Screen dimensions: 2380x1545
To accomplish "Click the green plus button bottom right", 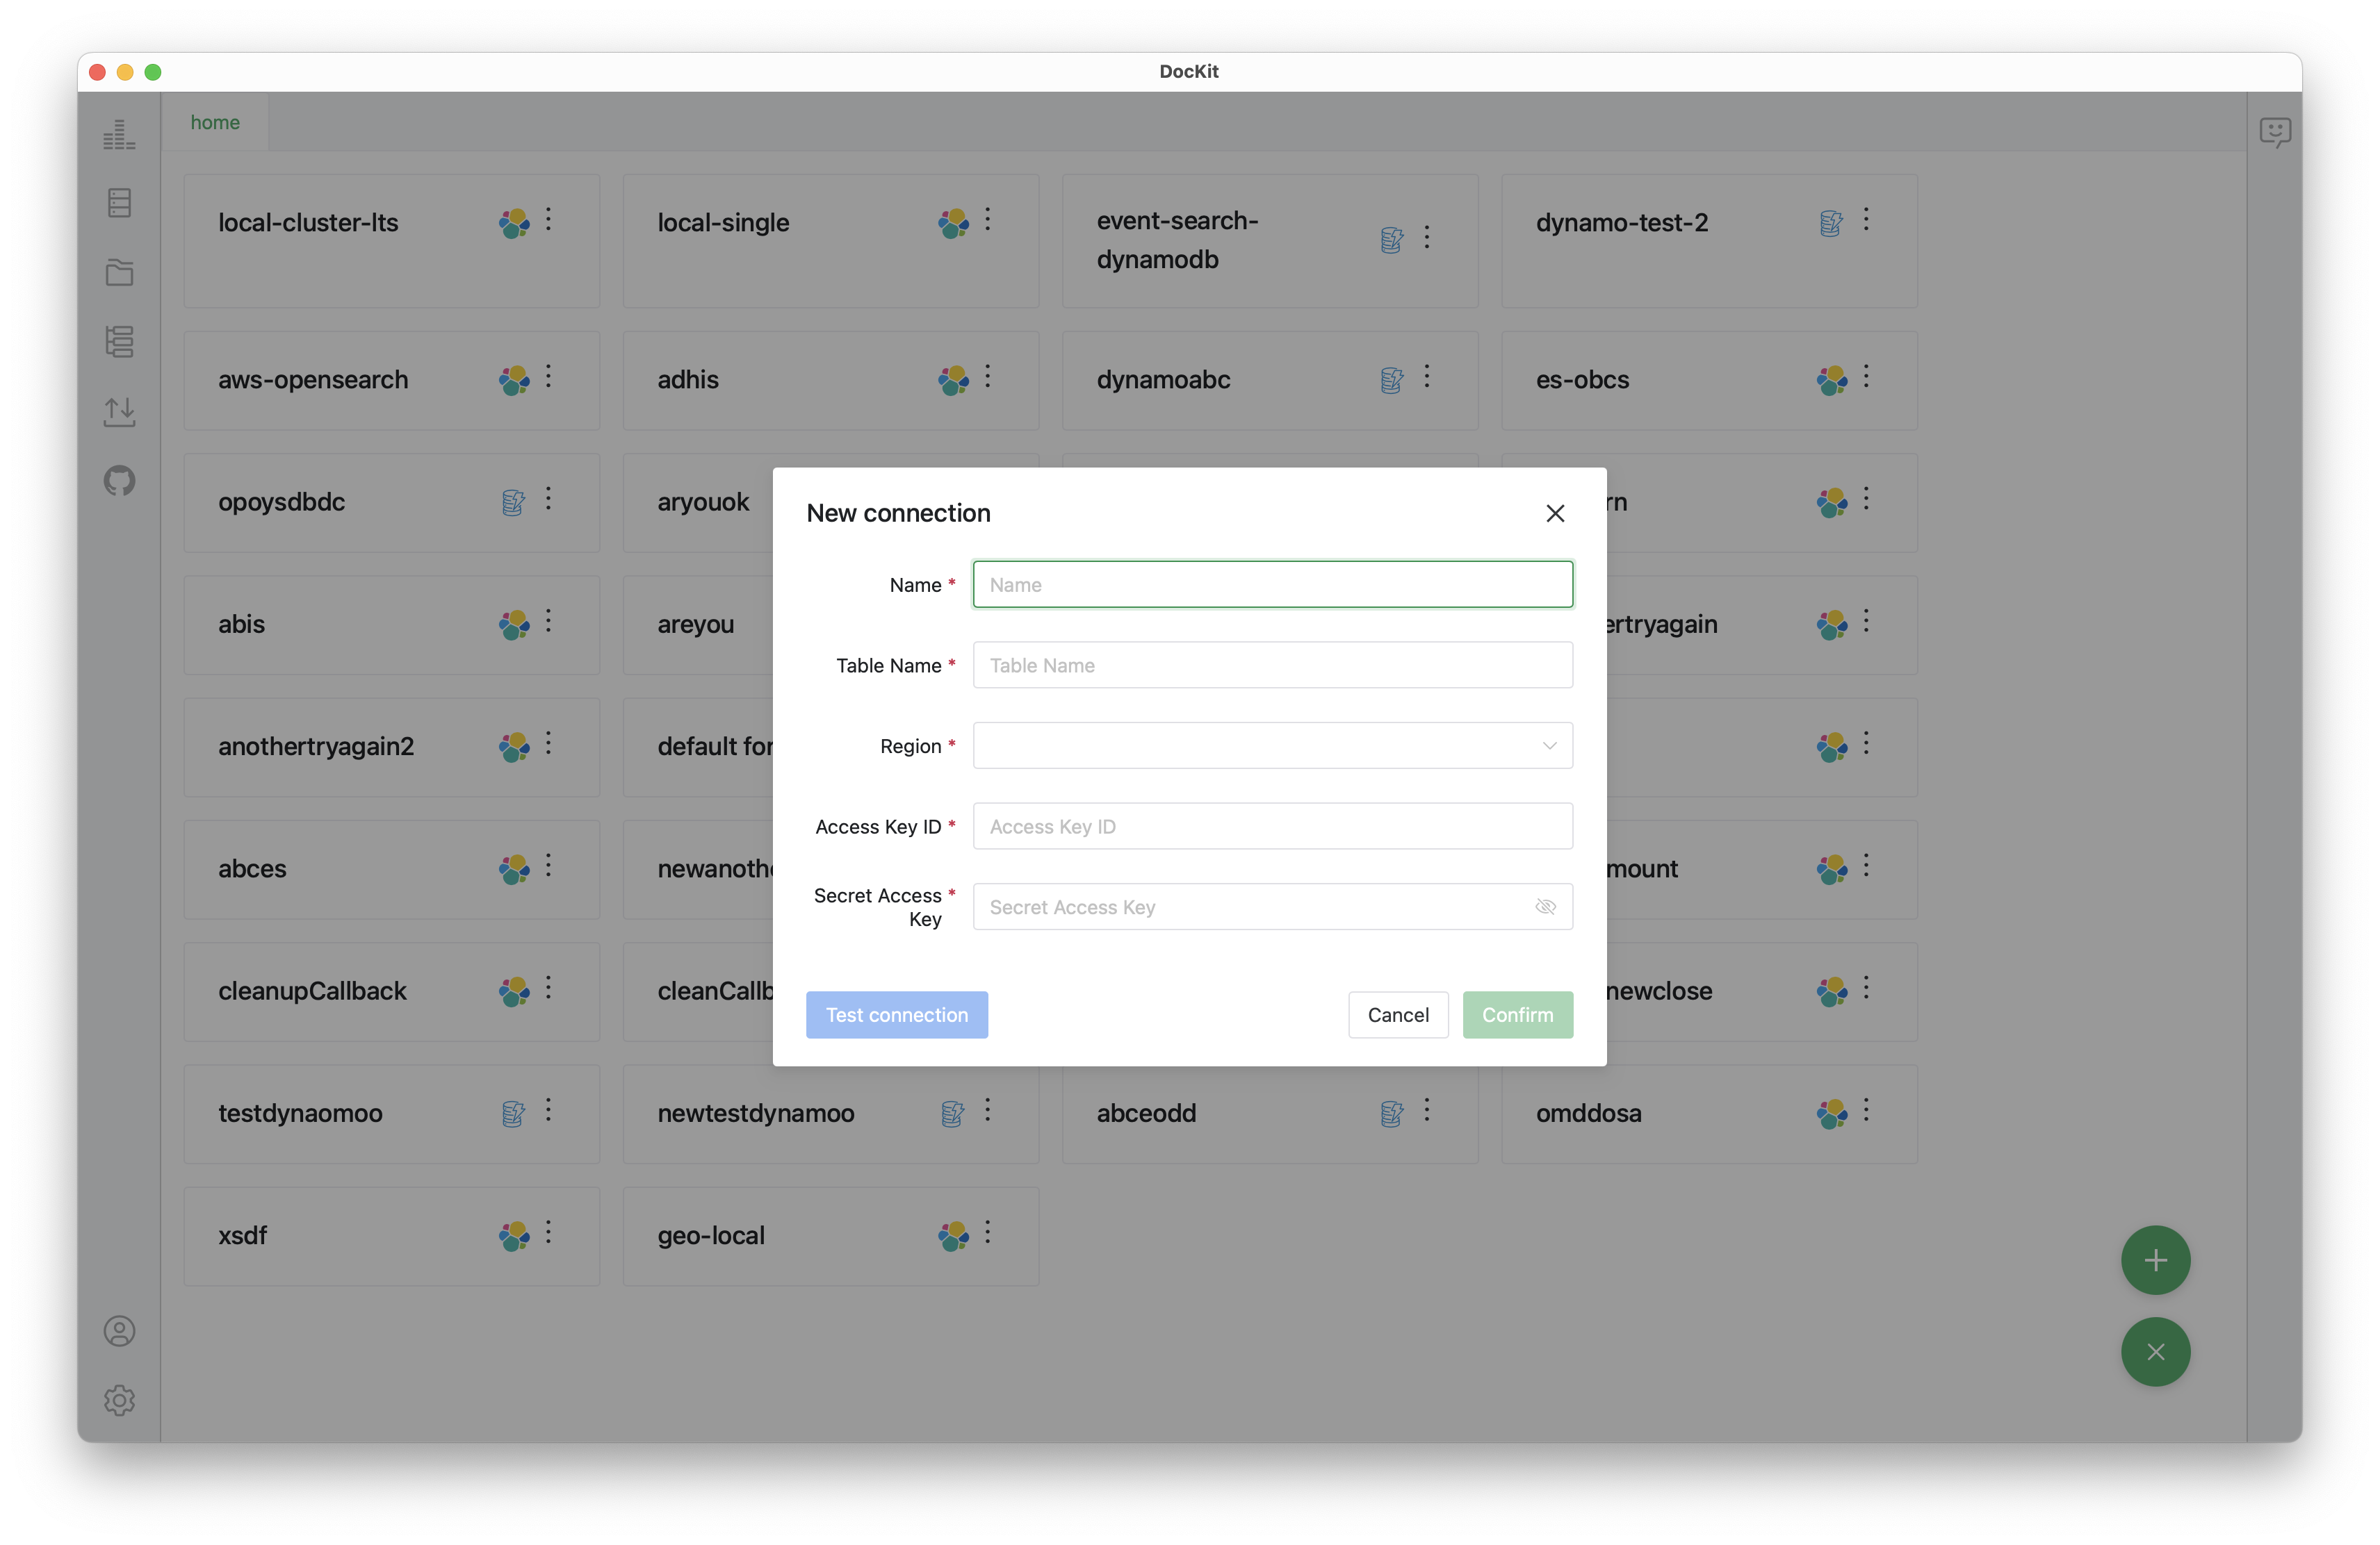I will click(2155, 1259).
